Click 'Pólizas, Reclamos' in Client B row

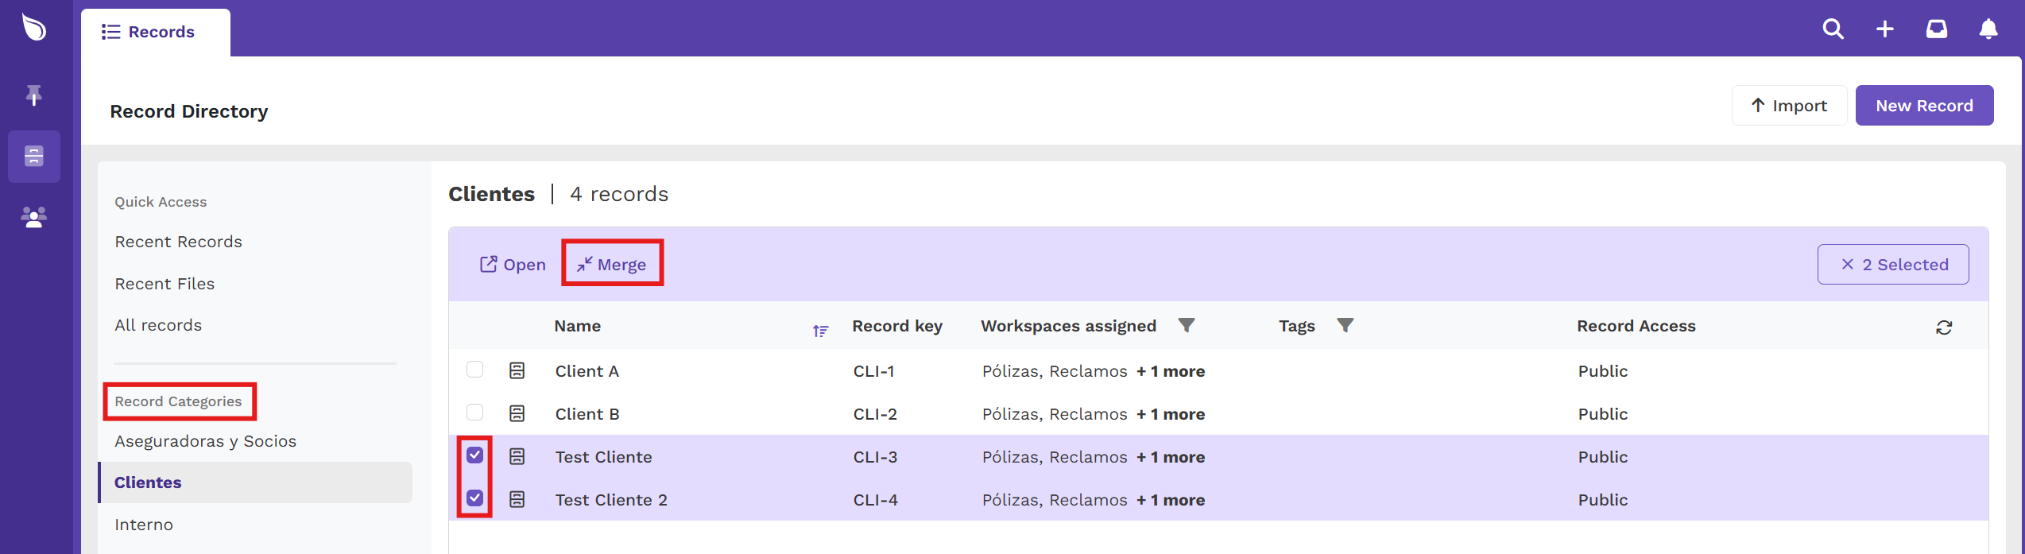1055,414
